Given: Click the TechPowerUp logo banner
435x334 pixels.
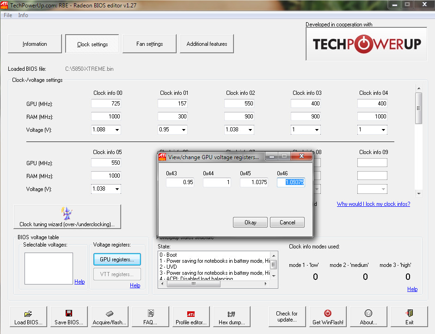Looking at the screenshot, I should 367,44.
